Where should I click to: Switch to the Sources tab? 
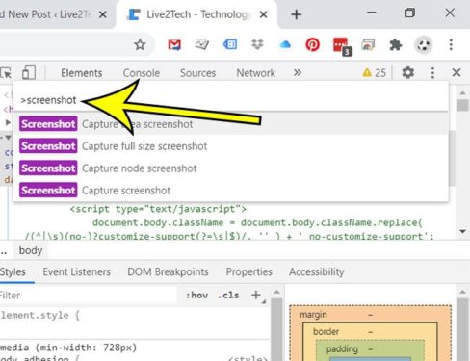(197, 73)
